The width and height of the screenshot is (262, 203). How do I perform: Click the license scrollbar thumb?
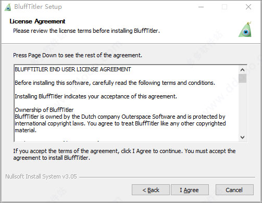point(242,78)
